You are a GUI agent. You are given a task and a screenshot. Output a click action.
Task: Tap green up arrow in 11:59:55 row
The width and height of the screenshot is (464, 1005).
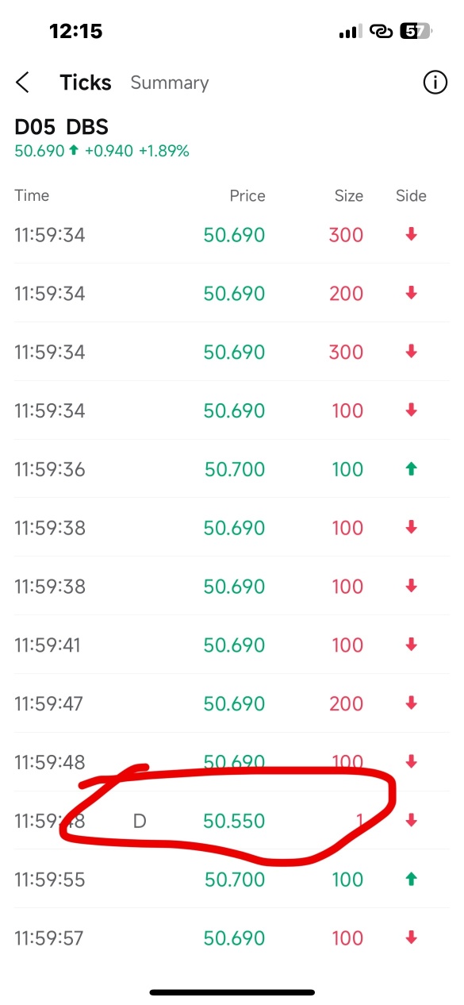[x=411, y=880]
